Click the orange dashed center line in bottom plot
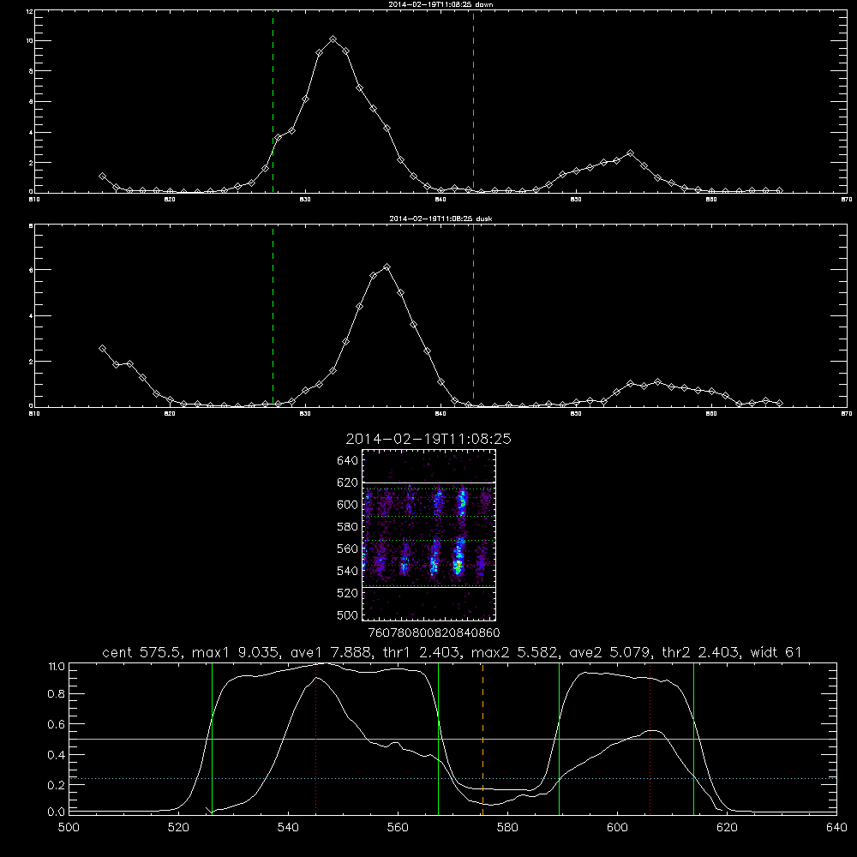The height and width of the screenshot is (857, 857). pyautogui.click(x=482, y=739)
